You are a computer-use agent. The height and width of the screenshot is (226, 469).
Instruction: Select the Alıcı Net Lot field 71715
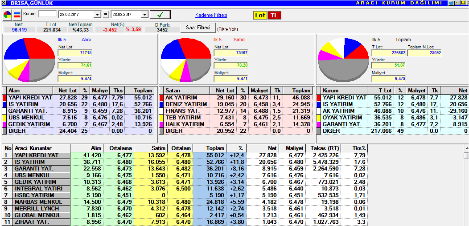pos(75,53)
